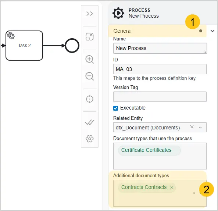Collapse the properties panel with double-chevron icon
Viewport: 218px width, 211px height.
[90, 14]
